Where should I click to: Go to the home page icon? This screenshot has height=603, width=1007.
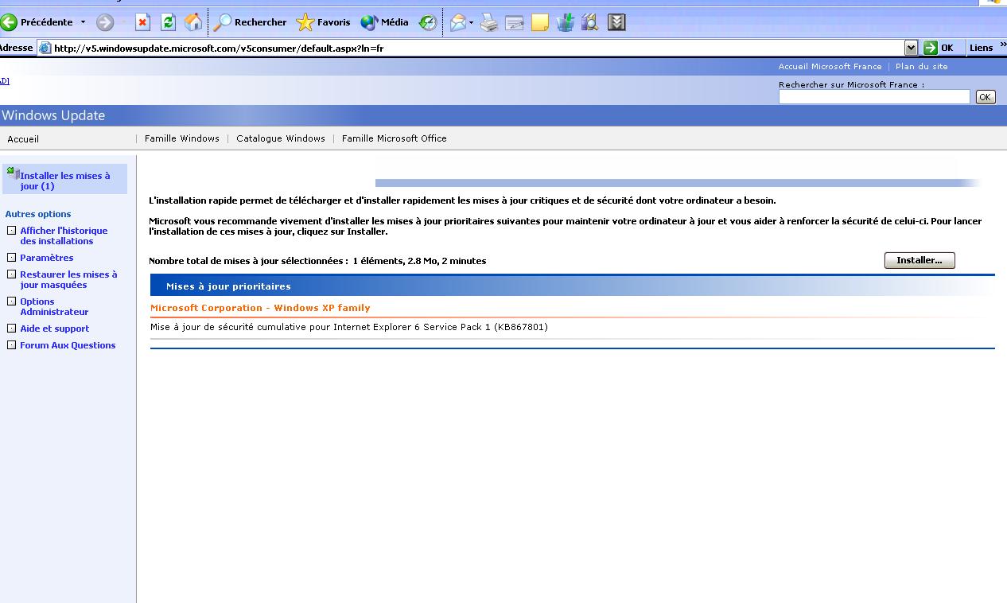(x=193, y=22)
